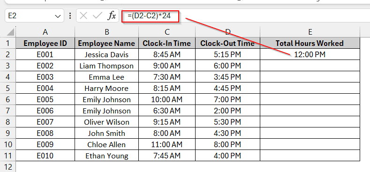
Task: Select the 5:30 PM clock-out cell
Action: click(228, 122)
